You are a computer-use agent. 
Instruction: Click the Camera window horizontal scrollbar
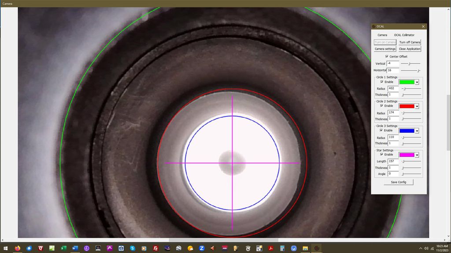tap(223, 240)
